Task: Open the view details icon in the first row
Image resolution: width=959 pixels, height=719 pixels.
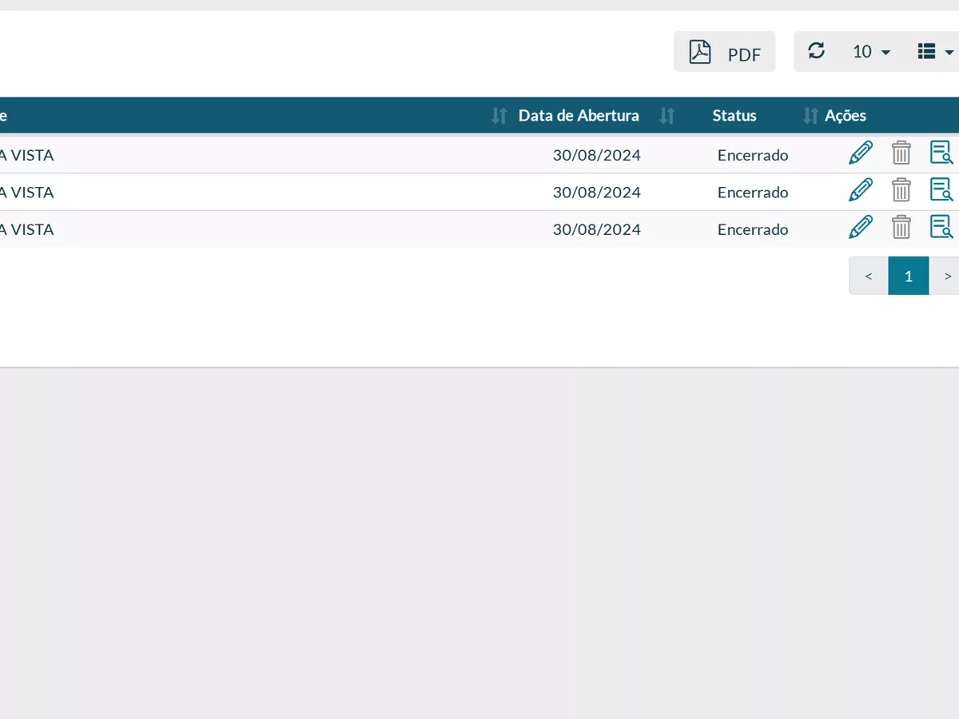Action: click(941, 153)
